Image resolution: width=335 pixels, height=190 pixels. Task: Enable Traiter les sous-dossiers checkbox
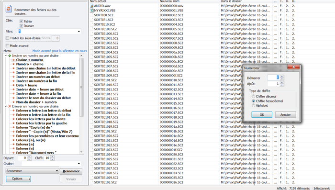[x=8, y=38]
